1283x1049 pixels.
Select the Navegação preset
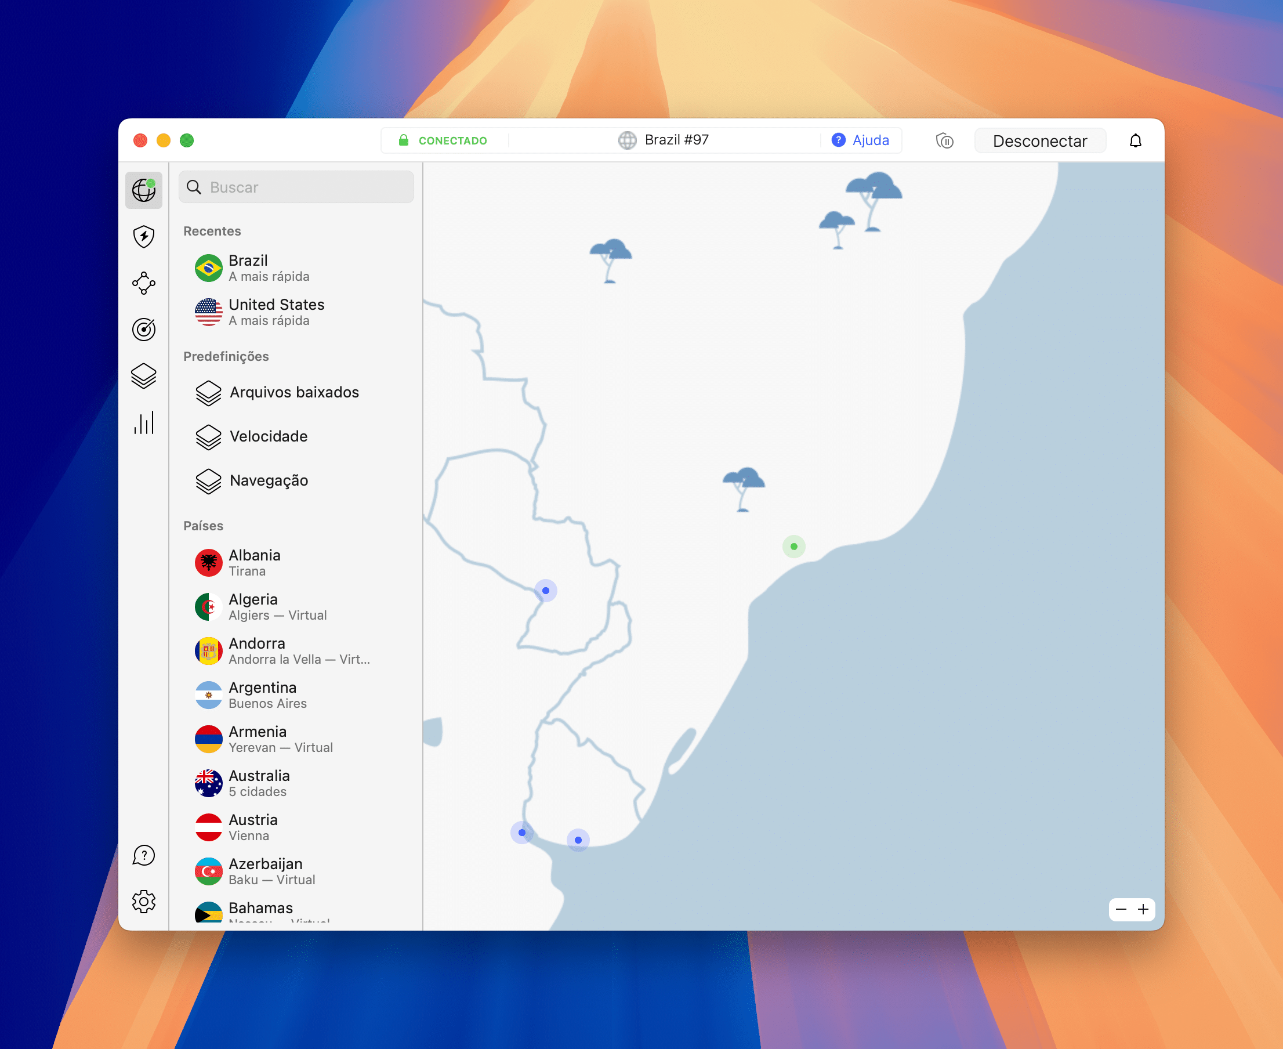click(x=296, y=481)
